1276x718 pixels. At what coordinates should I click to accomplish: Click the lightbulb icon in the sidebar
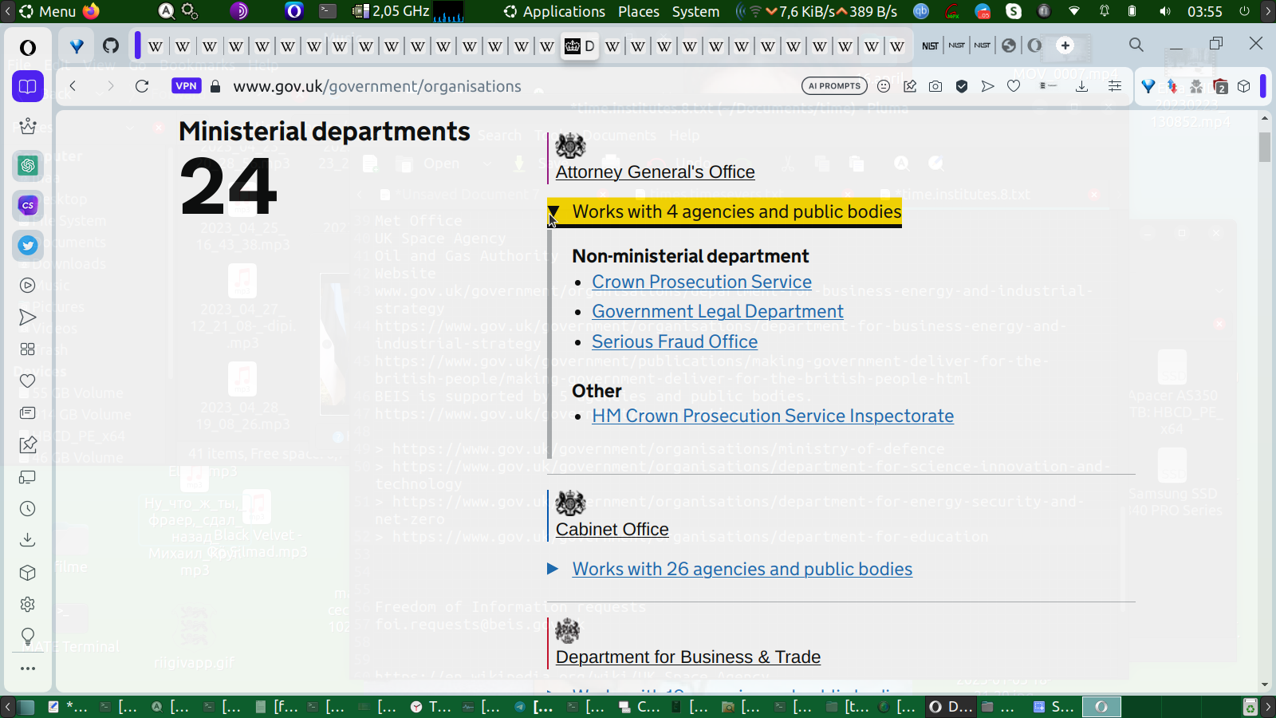[28, 636]
